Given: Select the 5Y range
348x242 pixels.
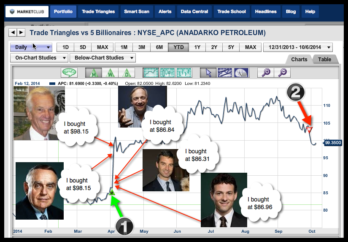Looking at the screenshot, I should click(x=231, y=47).
